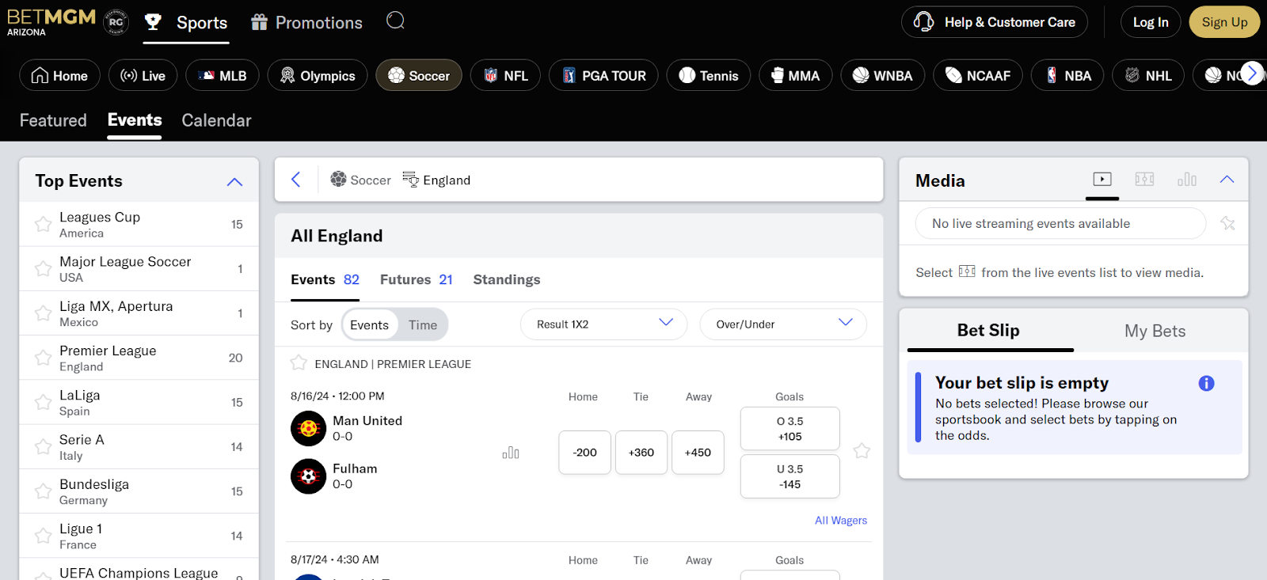Select the NCAAF sport pill

pos(978,76)
